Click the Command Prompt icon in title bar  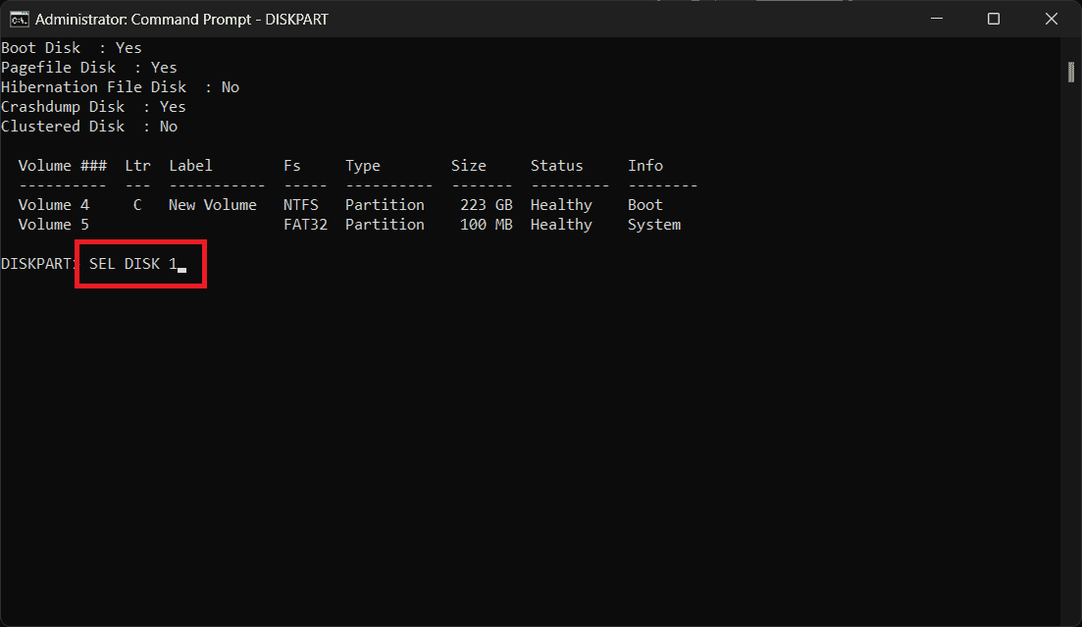18,19
